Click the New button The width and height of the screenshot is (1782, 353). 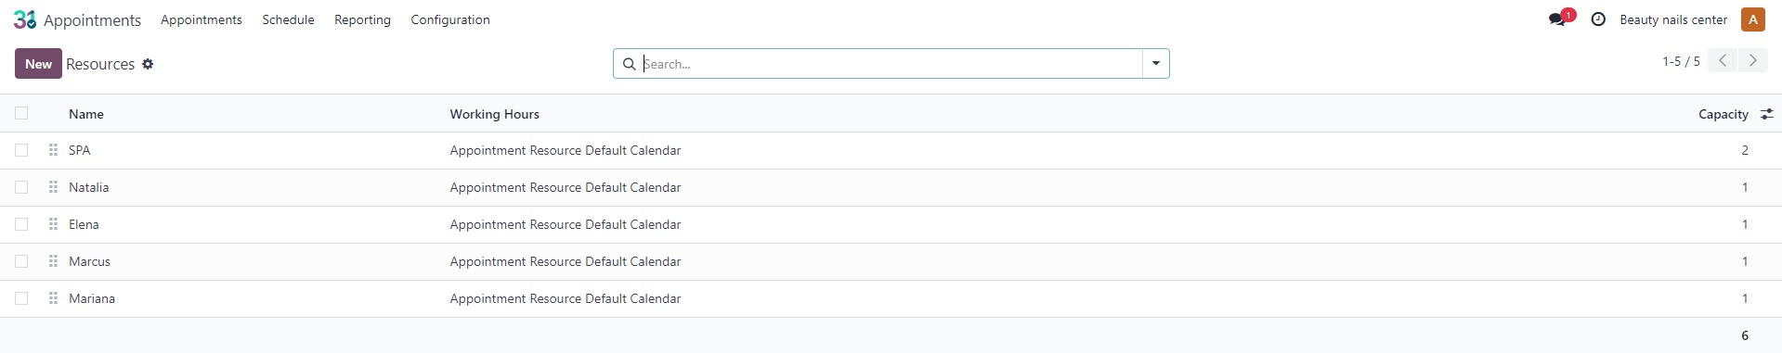coord(38,64)
